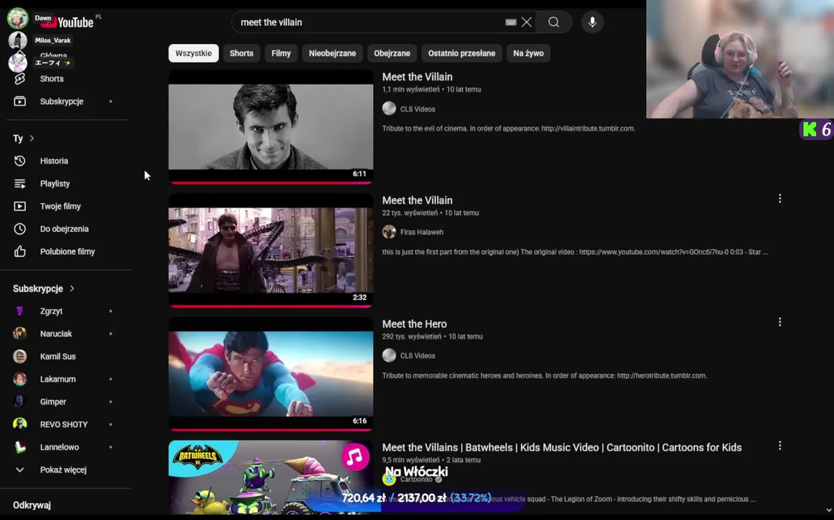Image resolution: width=834 pixels, height=520 pixels.
Task: Open options menu for Meet the Hero
Action: [780, 322]
